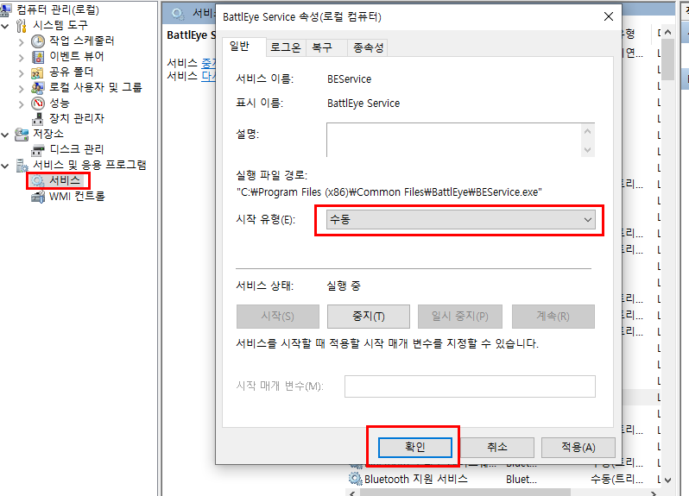The image size is (689, 496).
Task: Select the Event Viewer icon
Action: coord(38,57)
